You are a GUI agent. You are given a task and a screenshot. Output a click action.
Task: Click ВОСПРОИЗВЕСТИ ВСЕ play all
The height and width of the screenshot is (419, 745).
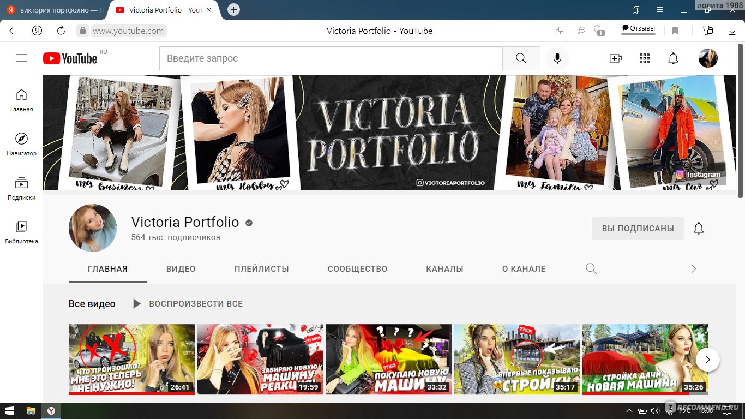click(188, 304)
